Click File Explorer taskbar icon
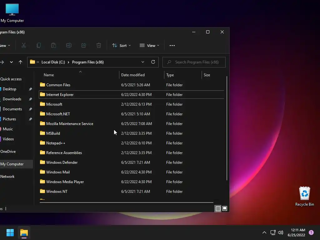This screenshot has height=240, width=320. coord(24,232)
